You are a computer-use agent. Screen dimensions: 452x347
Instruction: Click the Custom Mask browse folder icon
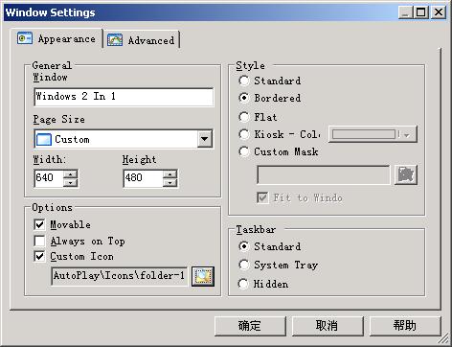[406, 174]
